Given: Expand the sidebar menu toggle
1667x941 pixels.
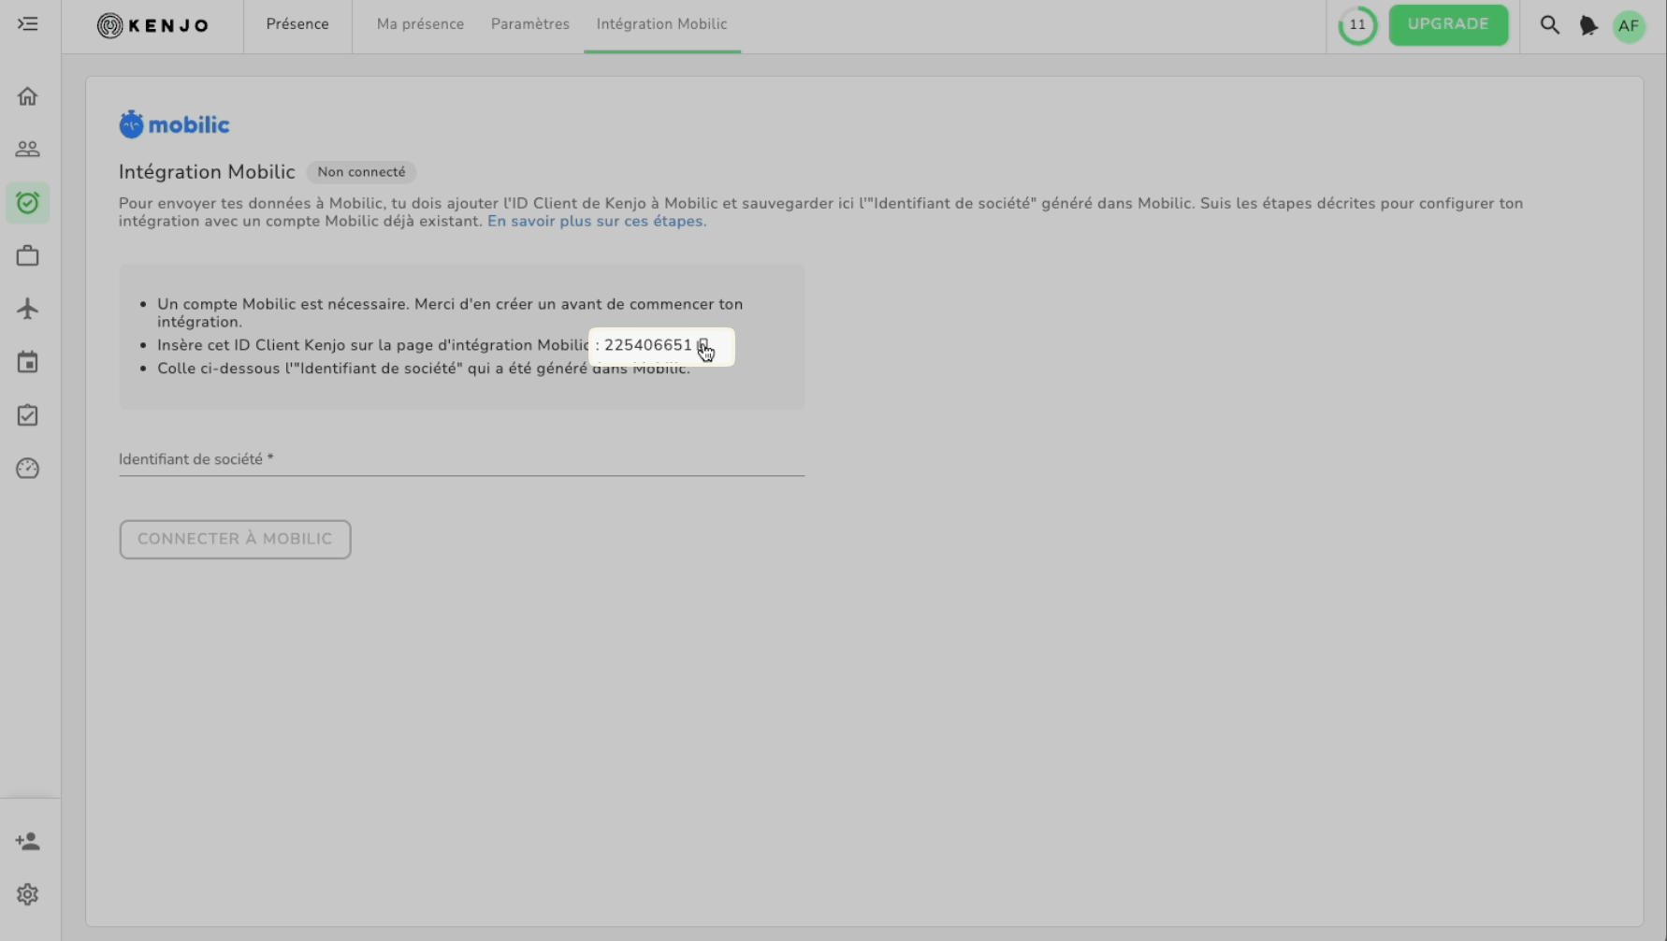Looking at the screenshot, I should (28, 24).
